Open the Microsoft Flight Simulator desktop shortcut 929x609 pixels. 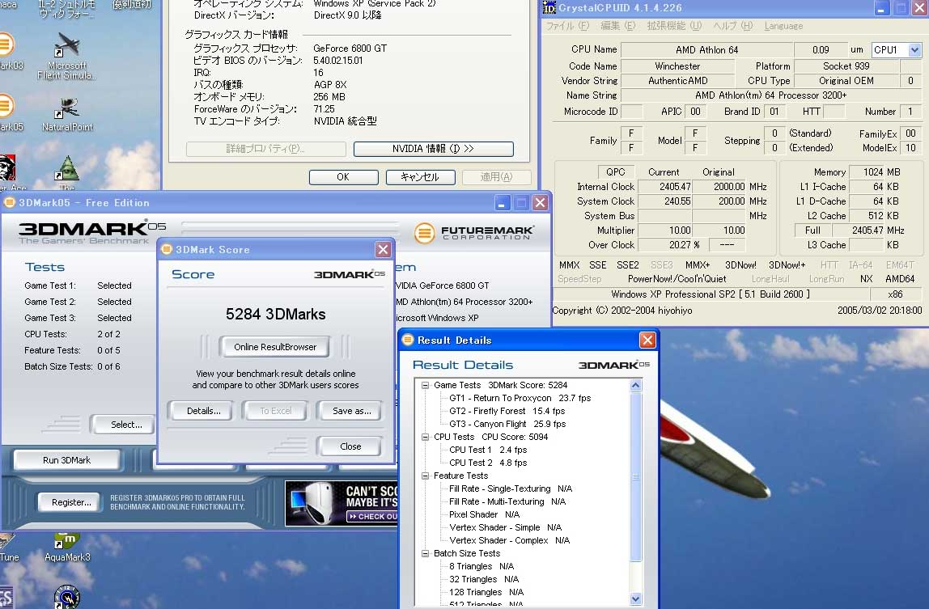point(66,57)
